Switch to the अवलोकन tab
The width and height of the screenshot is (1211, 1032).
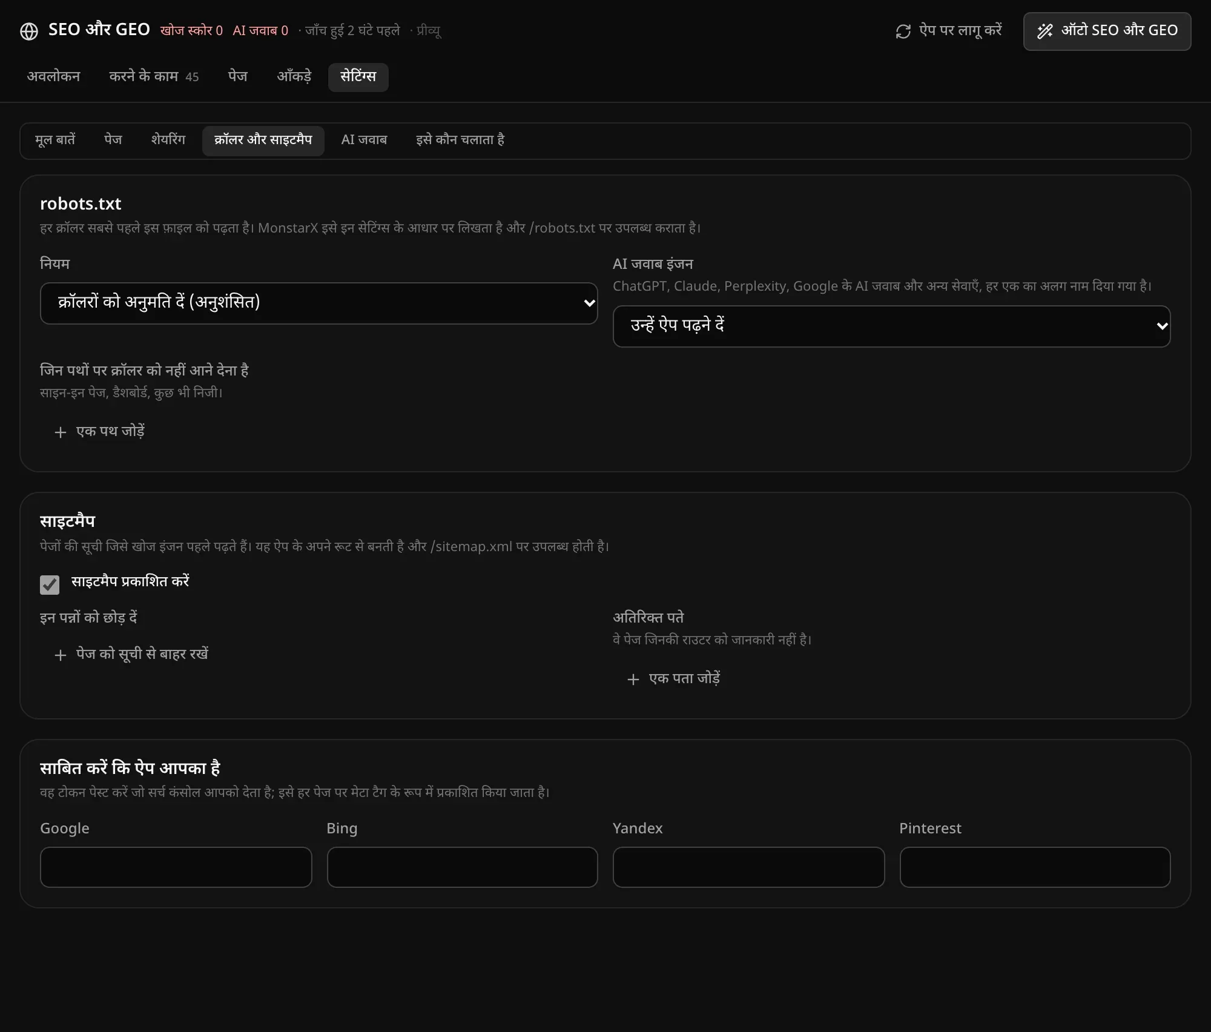click(53, 77)
